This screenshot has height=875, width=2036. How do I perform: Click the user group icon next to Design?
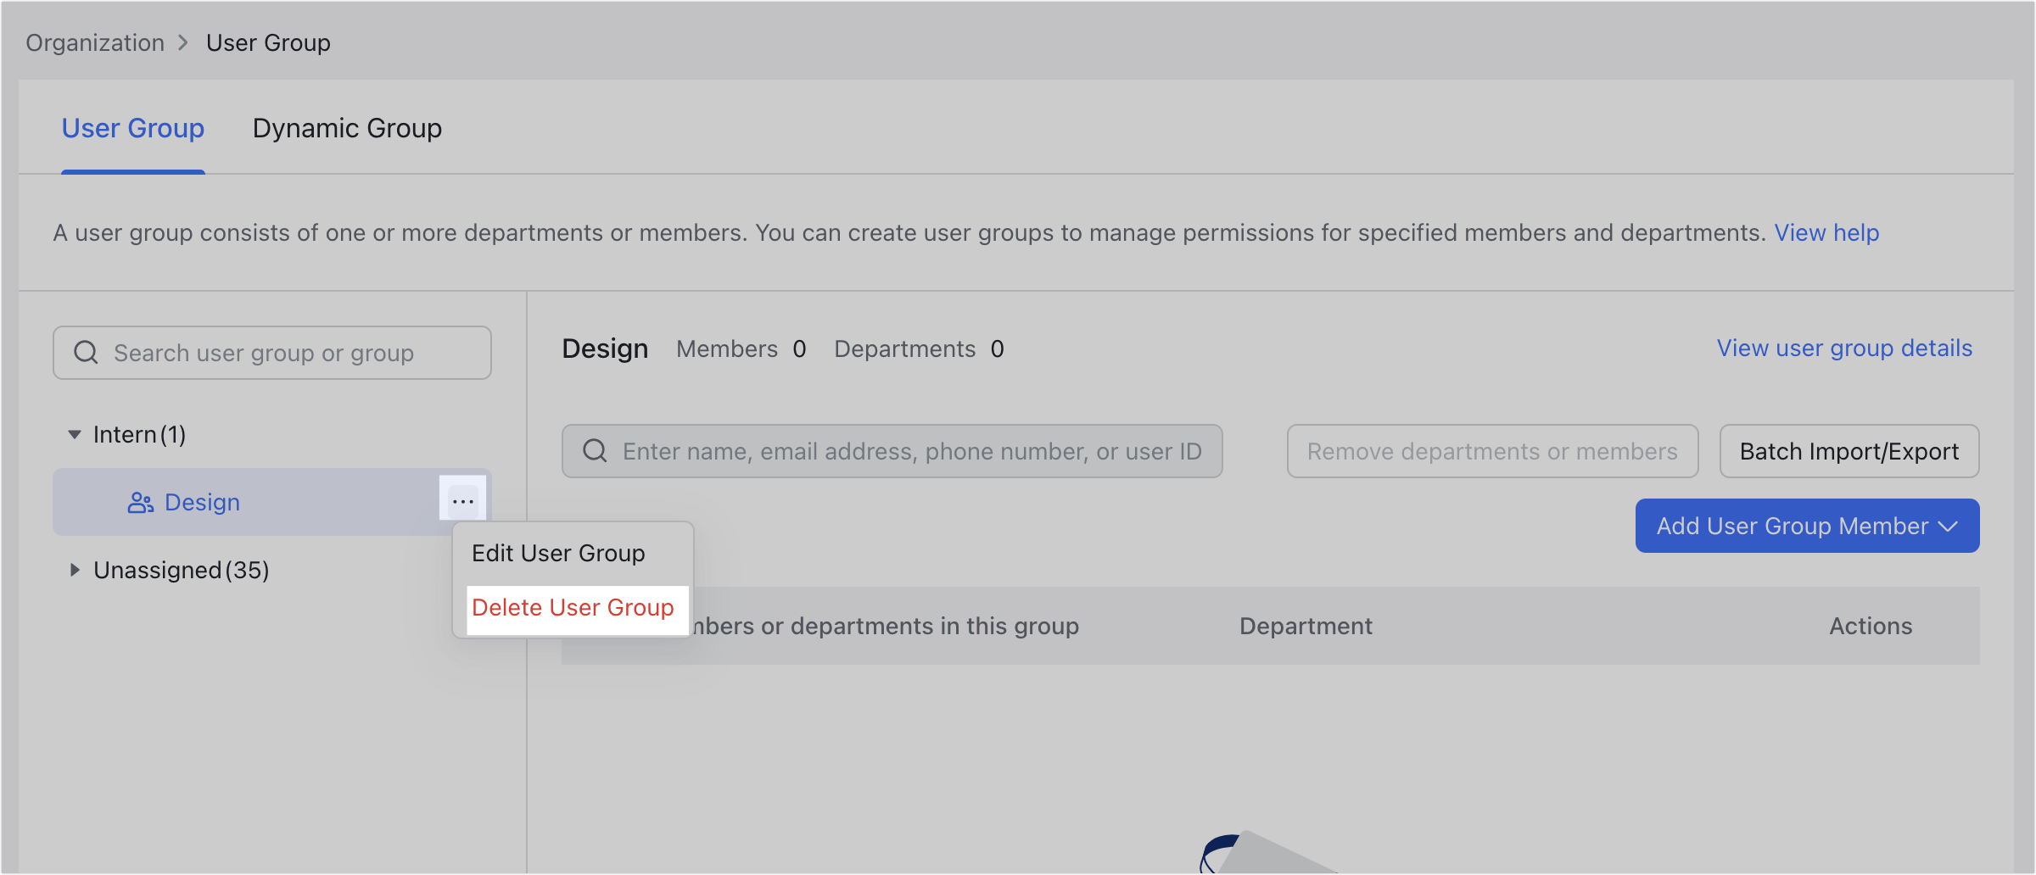[138, 501]
